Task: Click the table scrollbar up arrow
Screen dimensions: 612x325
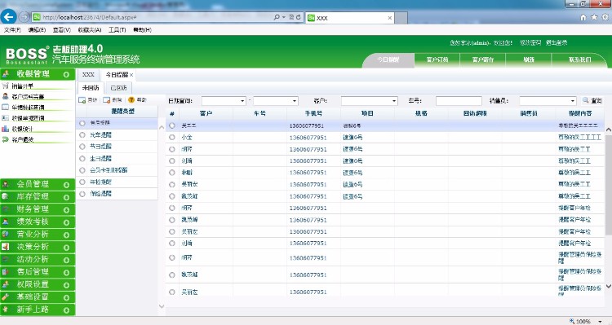Action: [x=609, y=130]
